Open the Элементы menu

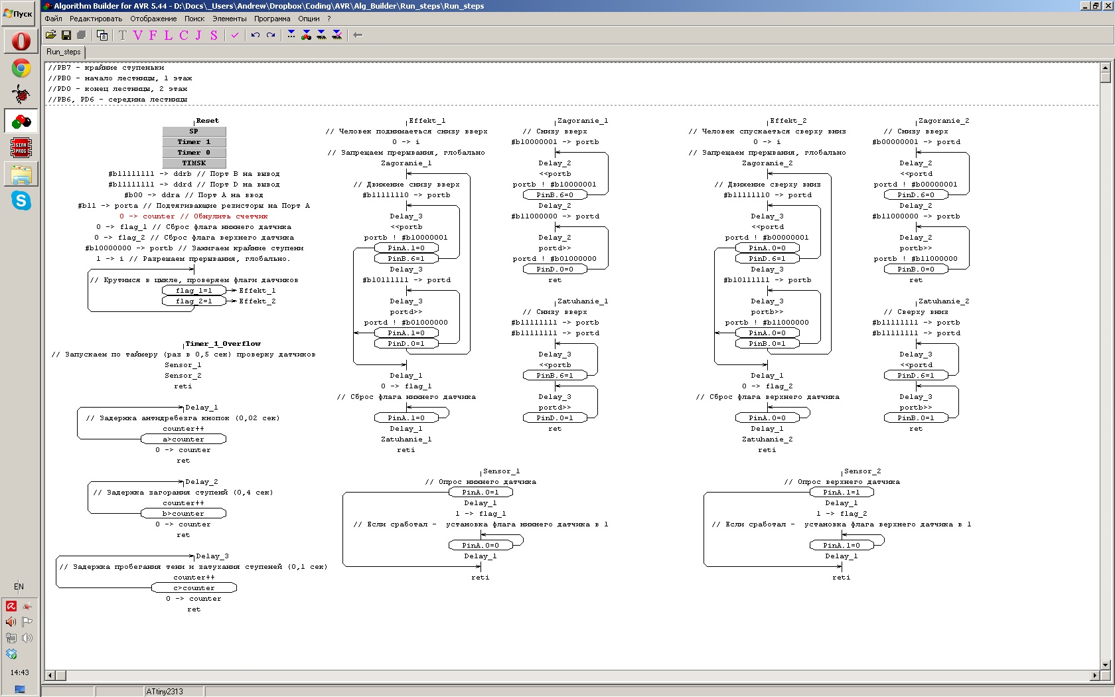click(x=230, y=19)
